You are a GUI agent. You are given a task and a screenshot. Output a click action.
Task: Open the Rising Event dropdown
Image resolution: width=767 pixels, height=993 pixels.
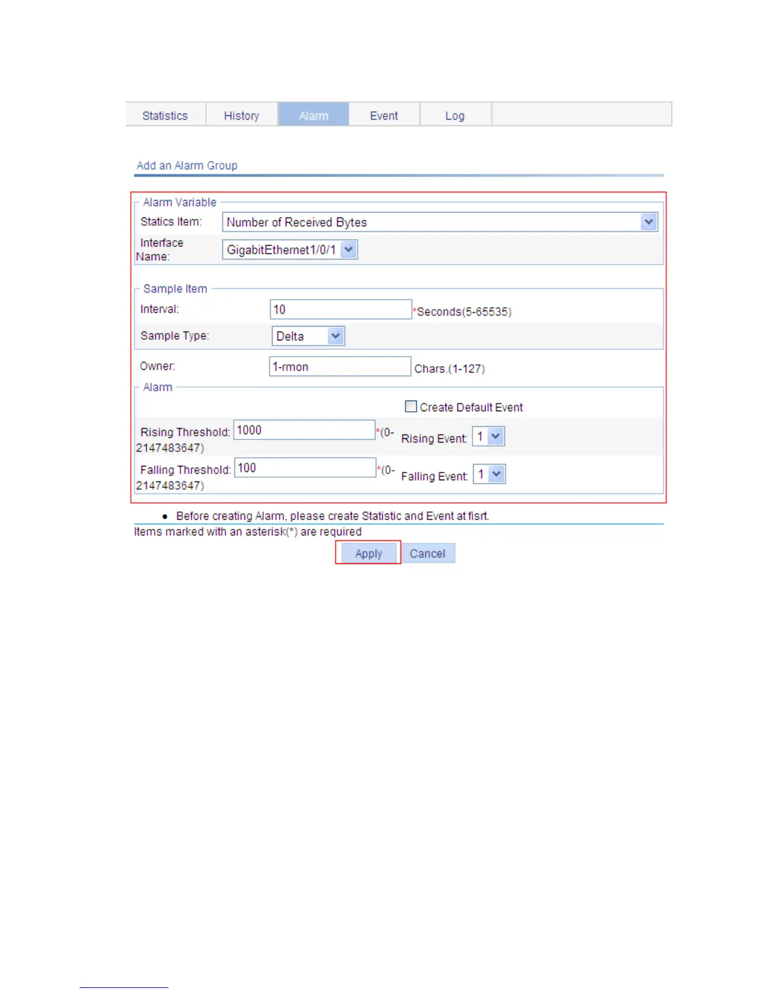click(x=488, y=436)
